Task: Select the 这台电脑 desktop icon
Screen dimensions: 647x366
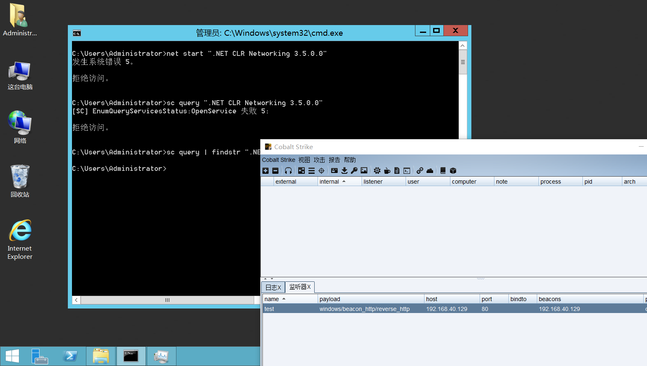Action: pos(20,76)
